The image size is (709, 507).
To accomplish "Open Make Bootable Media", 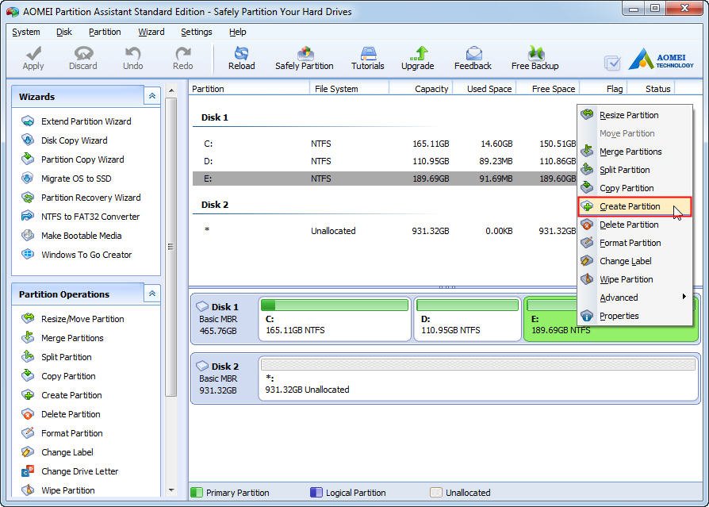I will pos(71,235).
